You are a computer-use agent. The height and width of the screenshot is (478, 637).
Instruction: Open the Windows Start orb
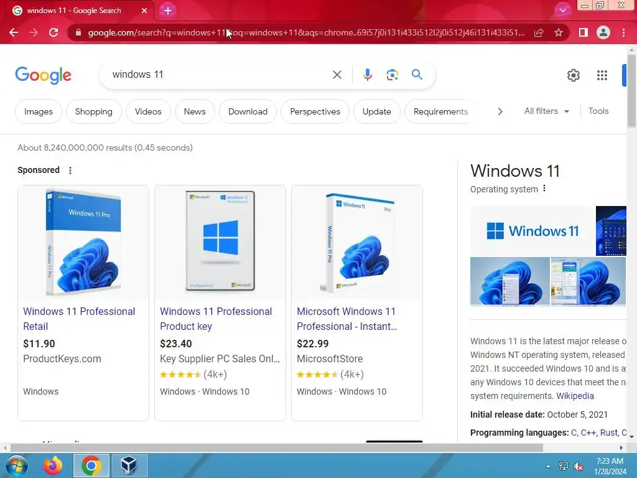[17, 466]
